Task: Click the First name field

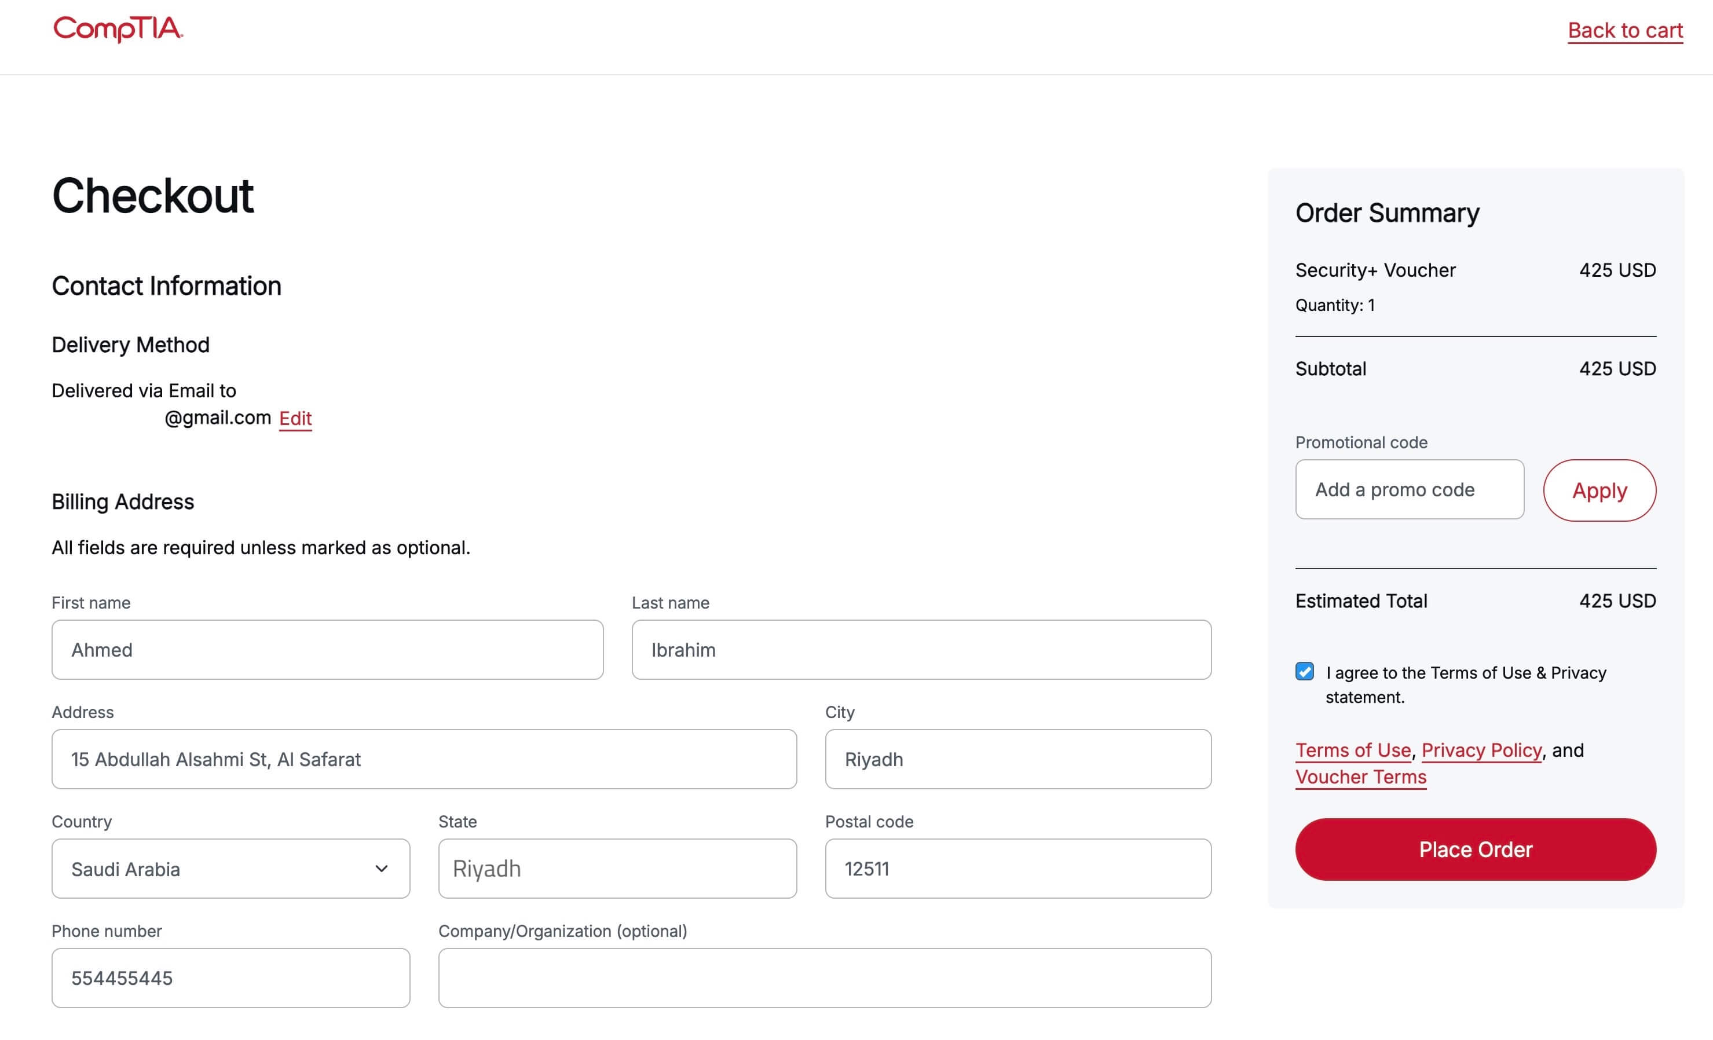Action: [327, 649]
